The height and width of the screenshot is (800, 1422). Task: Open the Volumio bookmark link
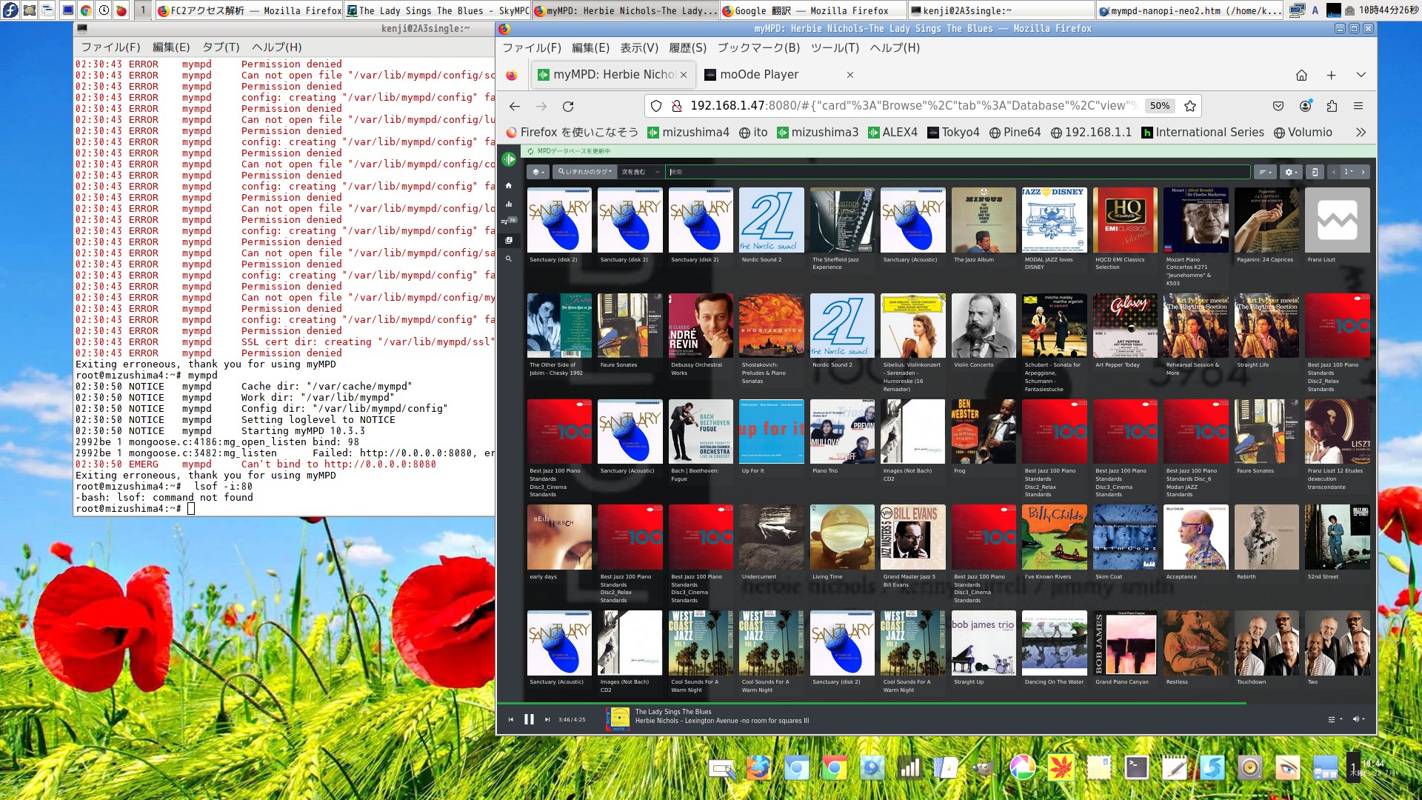click(x=1303, y=133)
